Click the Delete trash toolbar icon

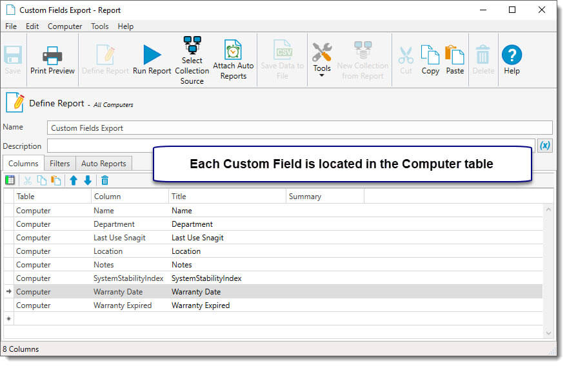click(483, 60)
